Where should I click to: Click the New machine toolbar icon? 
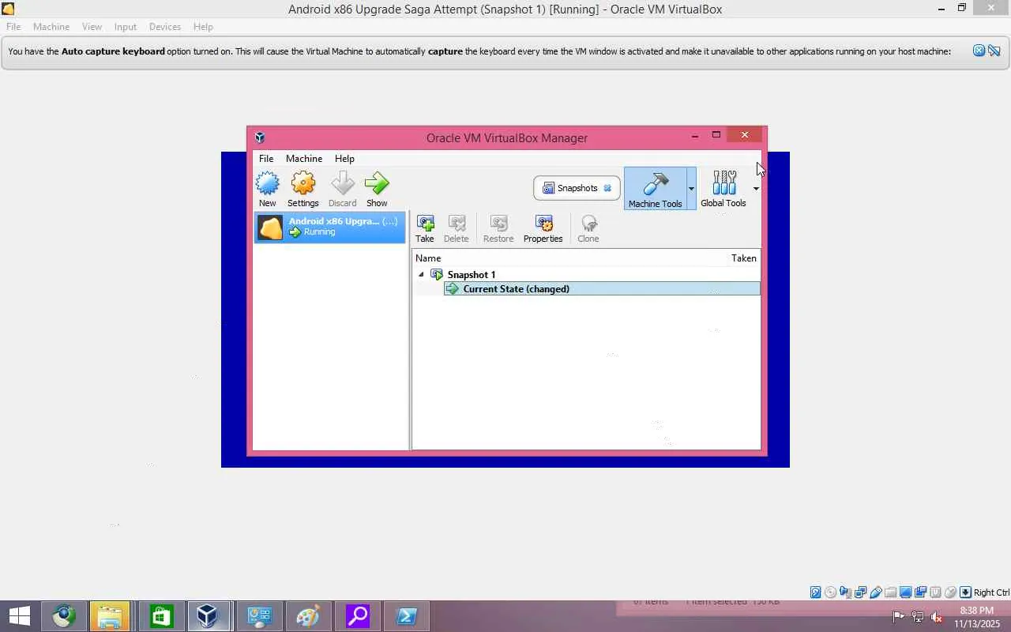pyautogui.click(x=268, y=184)
